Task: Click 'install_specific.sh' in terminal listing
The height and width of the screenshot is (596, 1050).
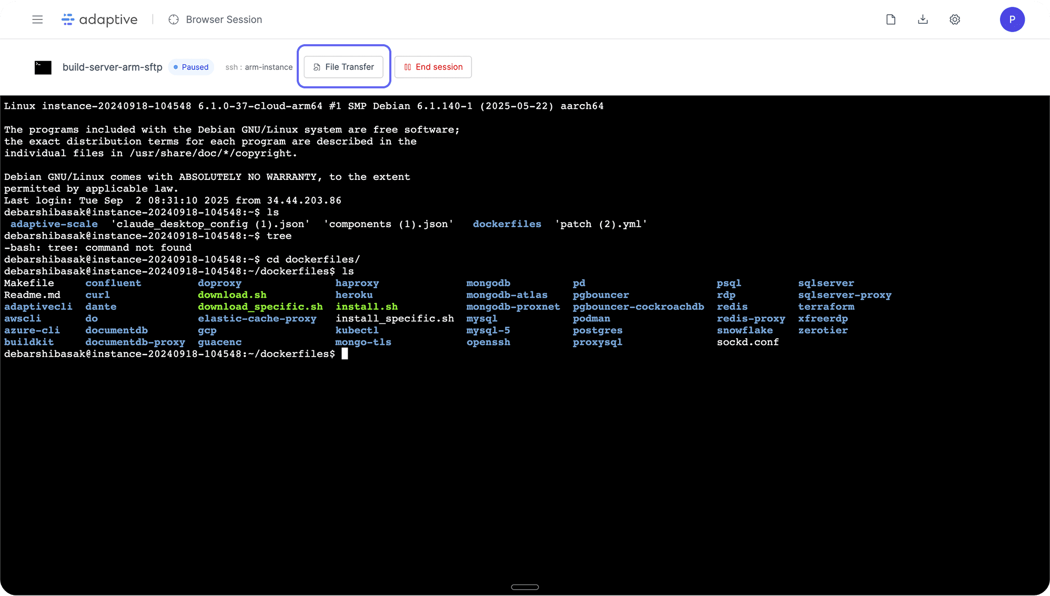Action: pyautogui.click(x=395, y=319)
